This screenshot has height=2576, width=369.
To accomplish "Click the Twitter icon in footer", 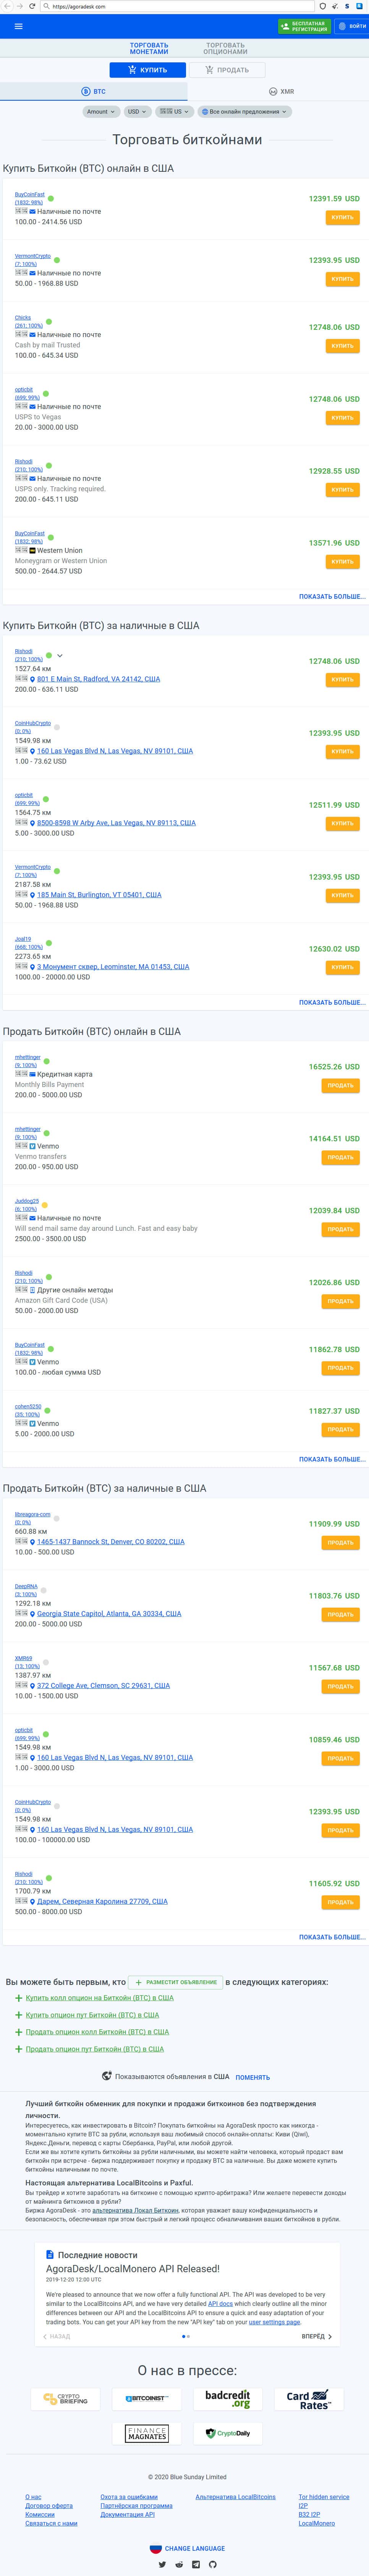I will click(x=163, y=2564).
